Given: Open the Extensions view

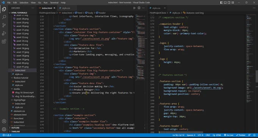Looking at the screenshot, I should click(x=4, y=41).
